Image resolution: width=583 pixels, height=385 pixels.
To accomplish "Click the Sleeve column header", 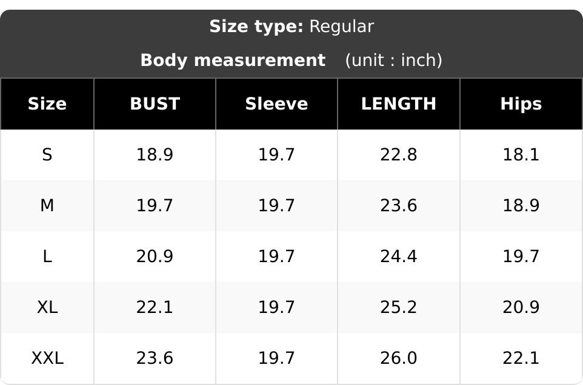I will (276, 104).
